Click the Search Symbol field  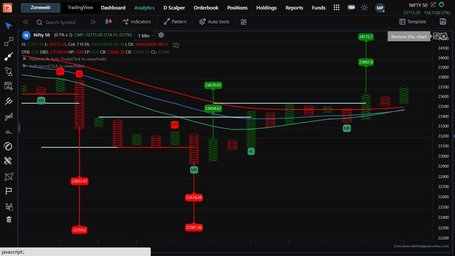click(60, 22)
